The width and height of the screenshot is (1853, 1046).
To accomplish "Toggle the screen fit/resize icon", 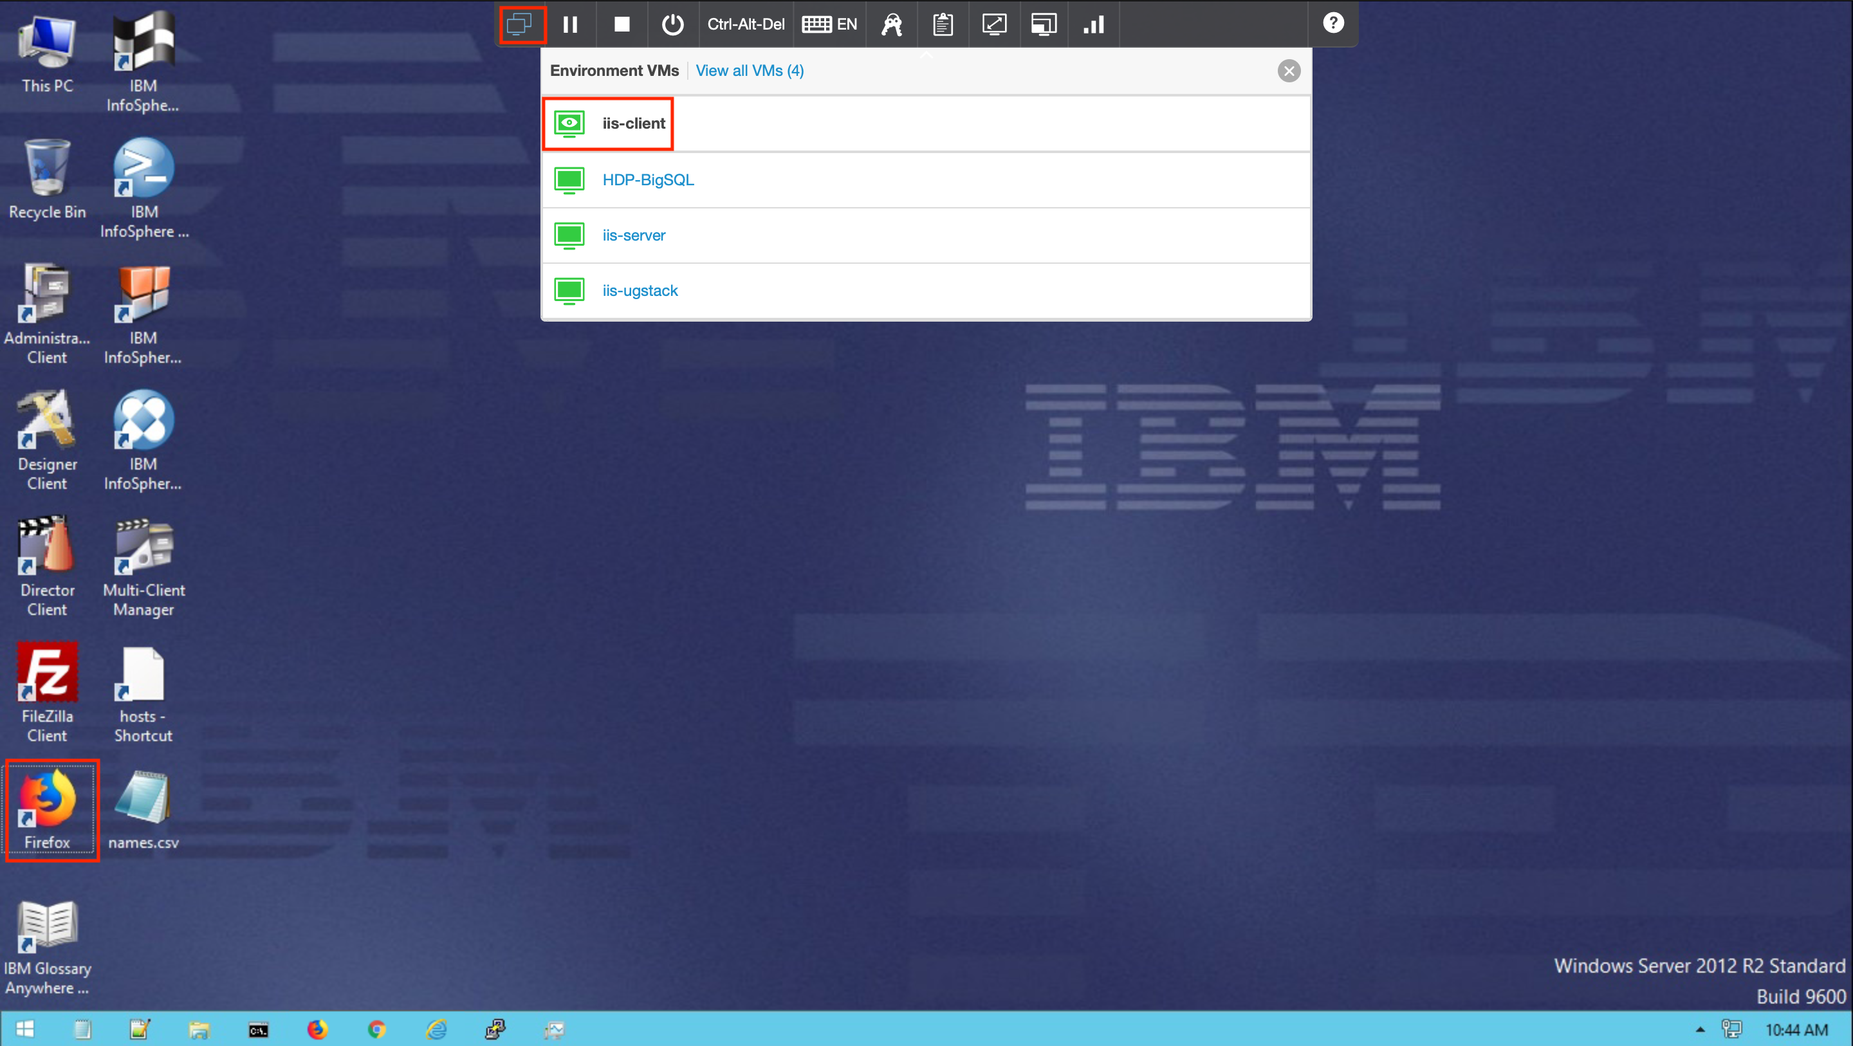I will [995, 23].
